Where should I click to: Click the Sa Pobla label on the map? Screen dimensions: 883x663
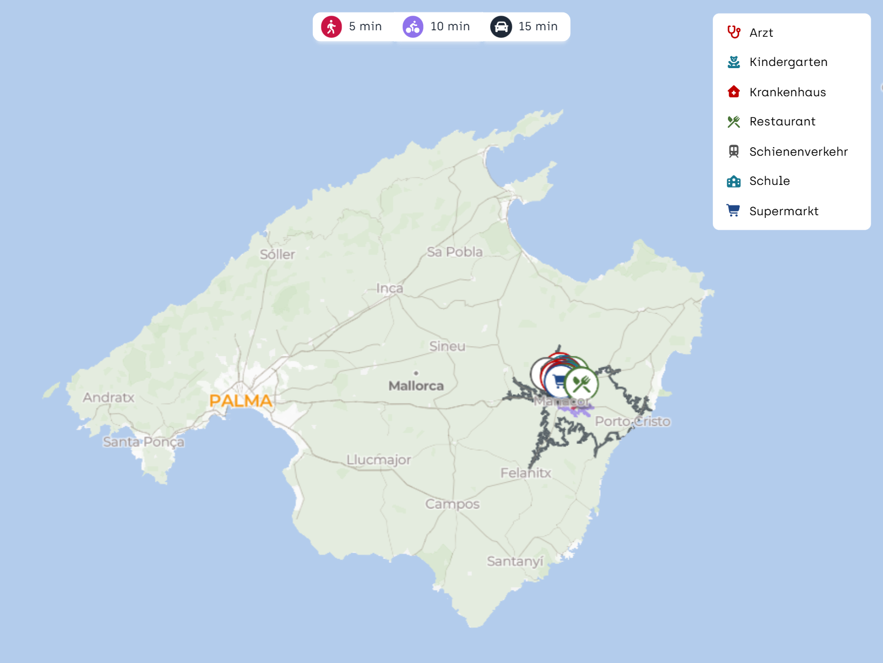(x=454, y=251)
